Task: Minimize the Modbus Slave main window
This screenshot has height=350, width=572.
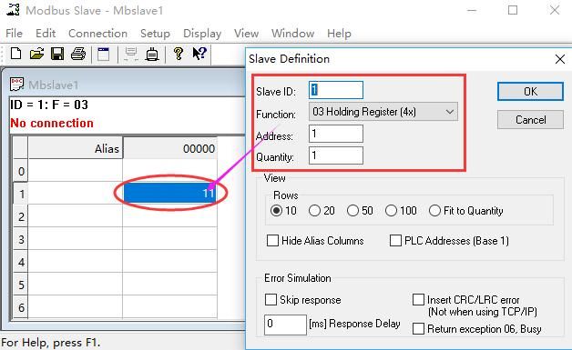Action: [472, 10]
